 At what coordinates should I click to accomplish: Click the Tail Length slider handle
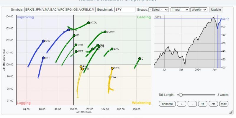pos(181,95)
